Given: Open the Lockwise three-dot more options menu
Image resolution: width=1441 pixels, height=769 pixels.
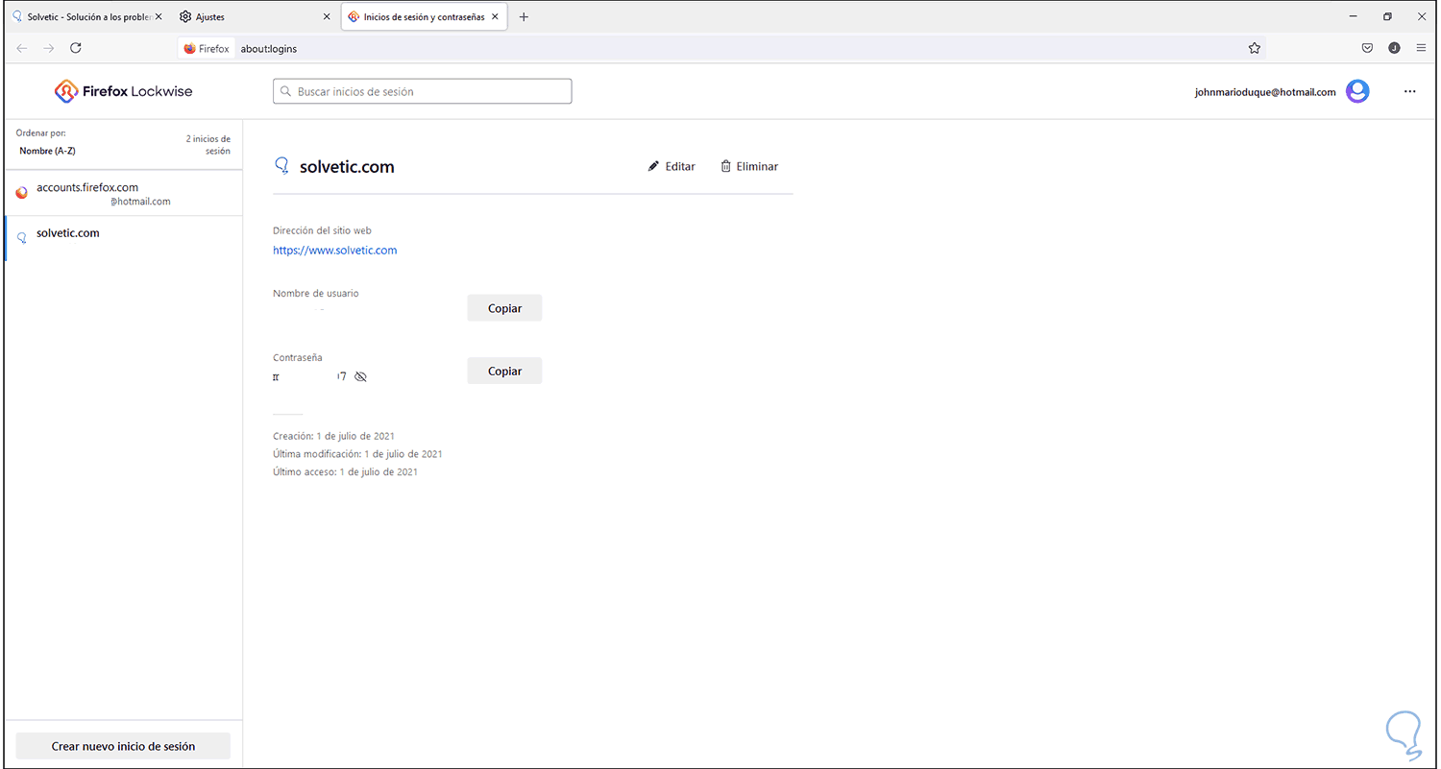Looking at the screenshot, I should (x=1409, y=91).
